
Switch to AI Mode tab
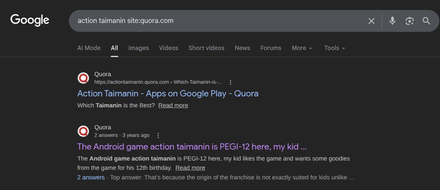click(89, 48)
